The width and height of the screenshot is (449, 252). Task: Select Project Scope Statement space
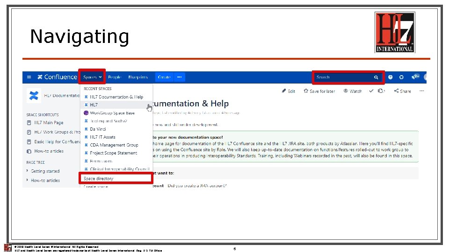tap(116, 153)
